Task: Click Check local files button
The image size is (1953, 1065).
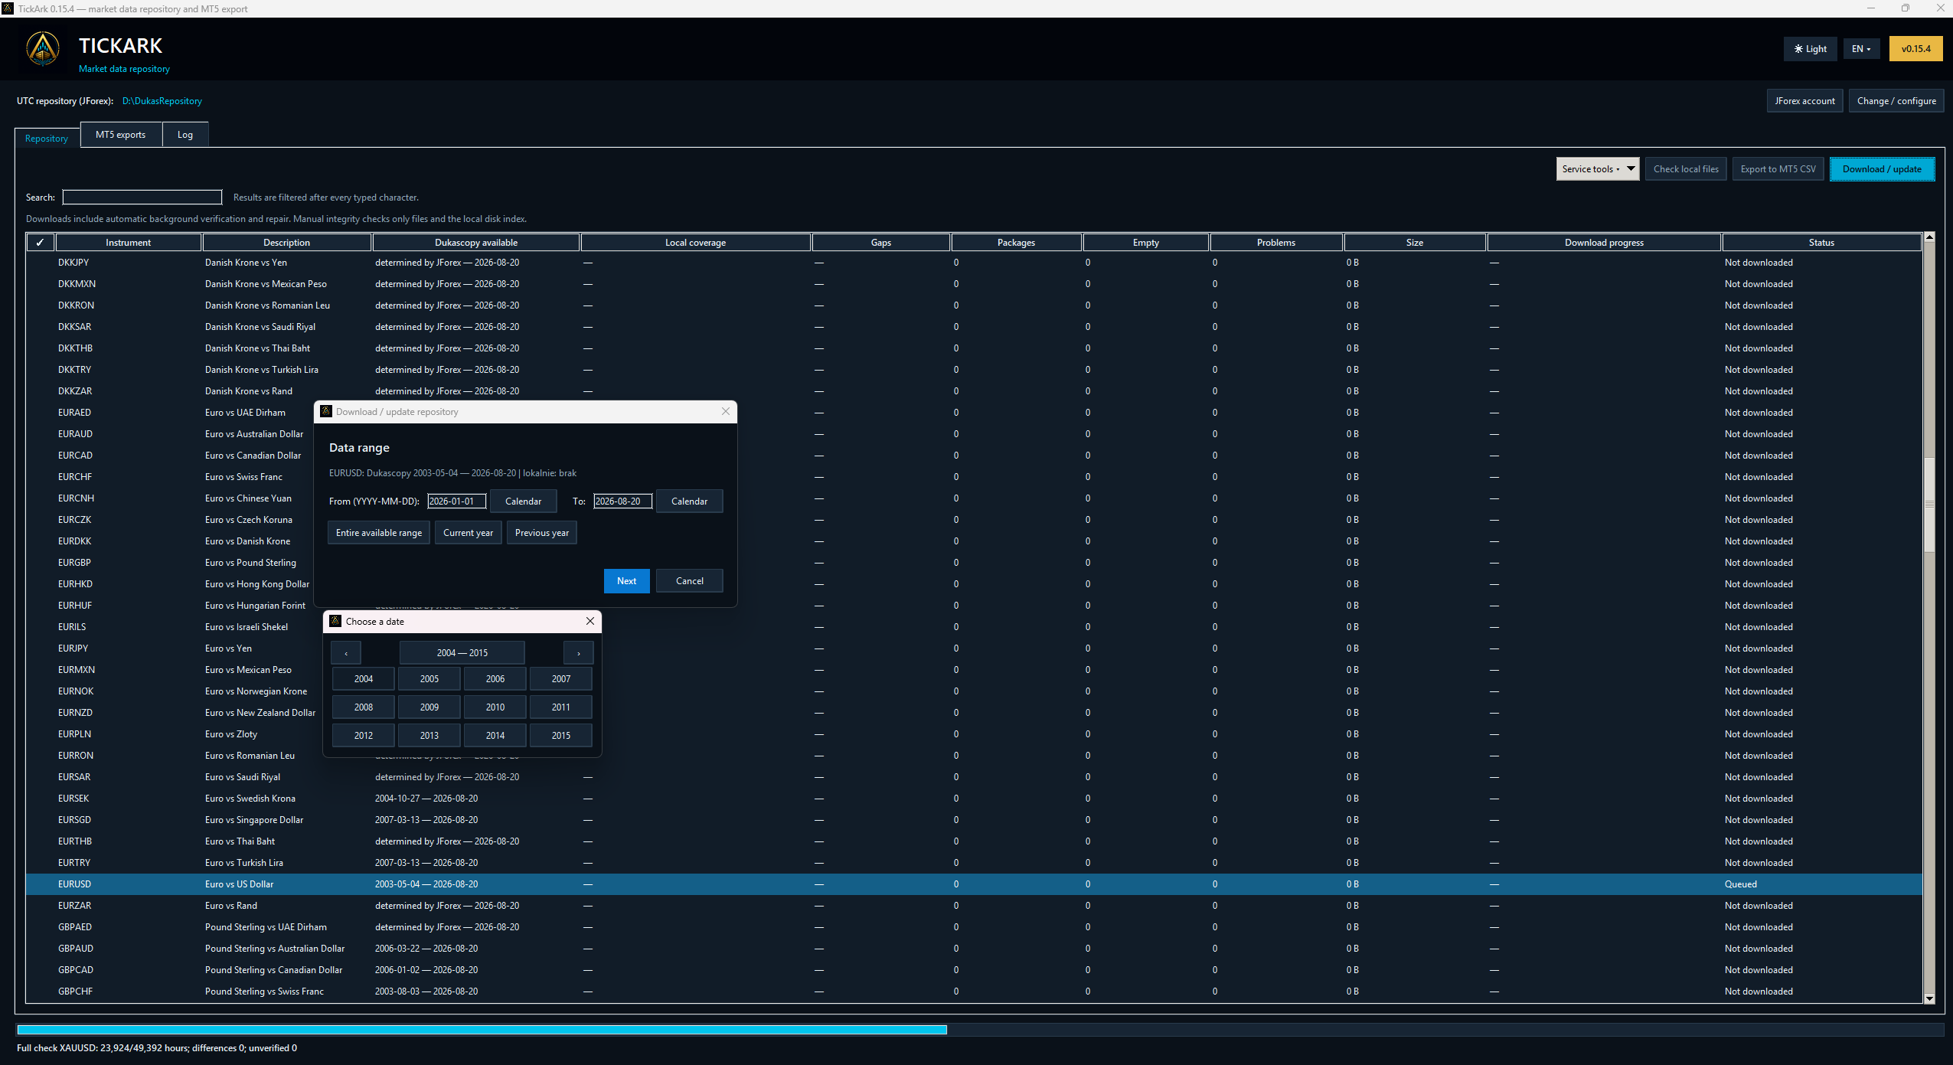Action: (1686, 169)
